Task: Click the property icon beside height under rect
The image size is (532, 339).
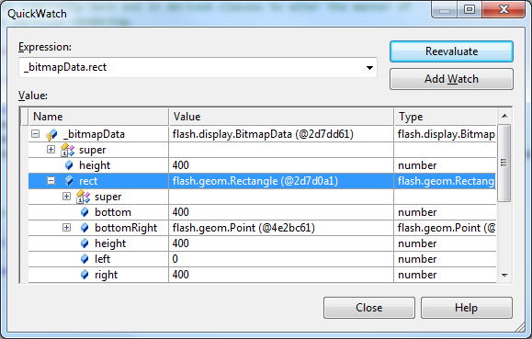Action: [x=85, y=243]
